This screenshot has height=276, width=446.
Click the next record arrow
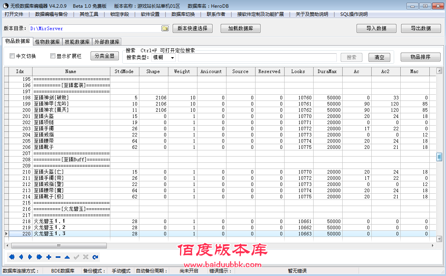30,257
